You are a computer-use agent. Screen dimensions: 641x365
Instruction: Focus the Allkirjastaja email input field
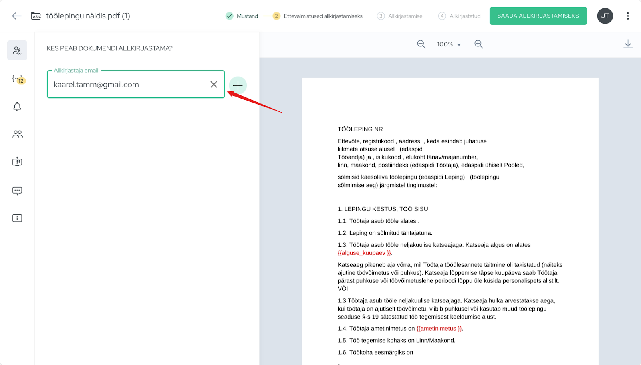click(x=128, y=85)
